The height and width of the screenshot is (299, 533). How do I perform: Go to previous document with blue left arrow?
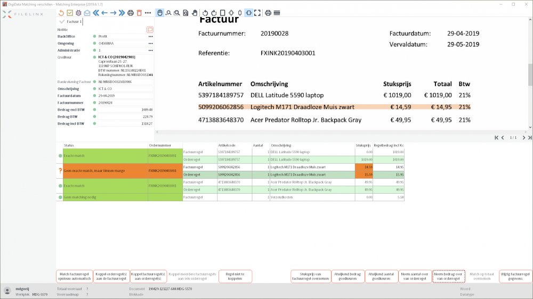pyautogui.click(x=104, y=13)
